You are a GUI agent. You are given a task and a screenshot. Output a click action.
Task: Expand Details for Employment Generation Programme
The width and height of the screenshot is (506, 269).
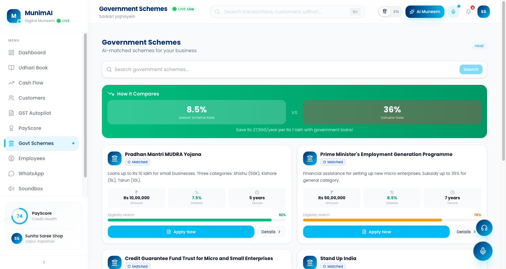coord(466,232)
